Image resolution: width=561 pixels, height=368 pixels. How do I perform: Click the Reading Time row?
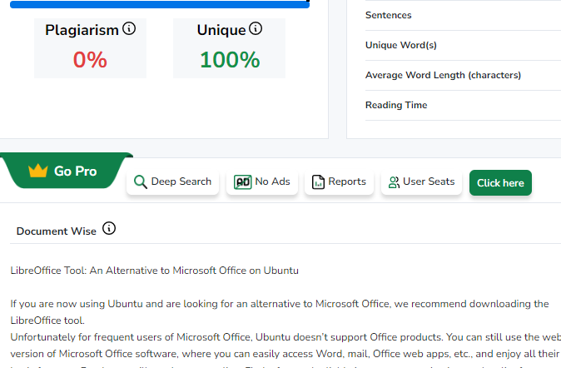tap(463, 106)
